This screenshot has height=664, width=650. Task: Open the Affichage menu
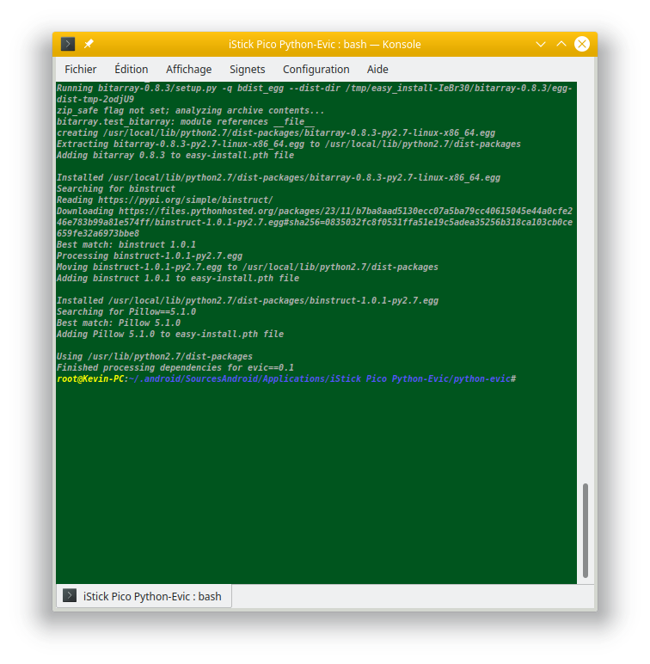click(189, 70)
